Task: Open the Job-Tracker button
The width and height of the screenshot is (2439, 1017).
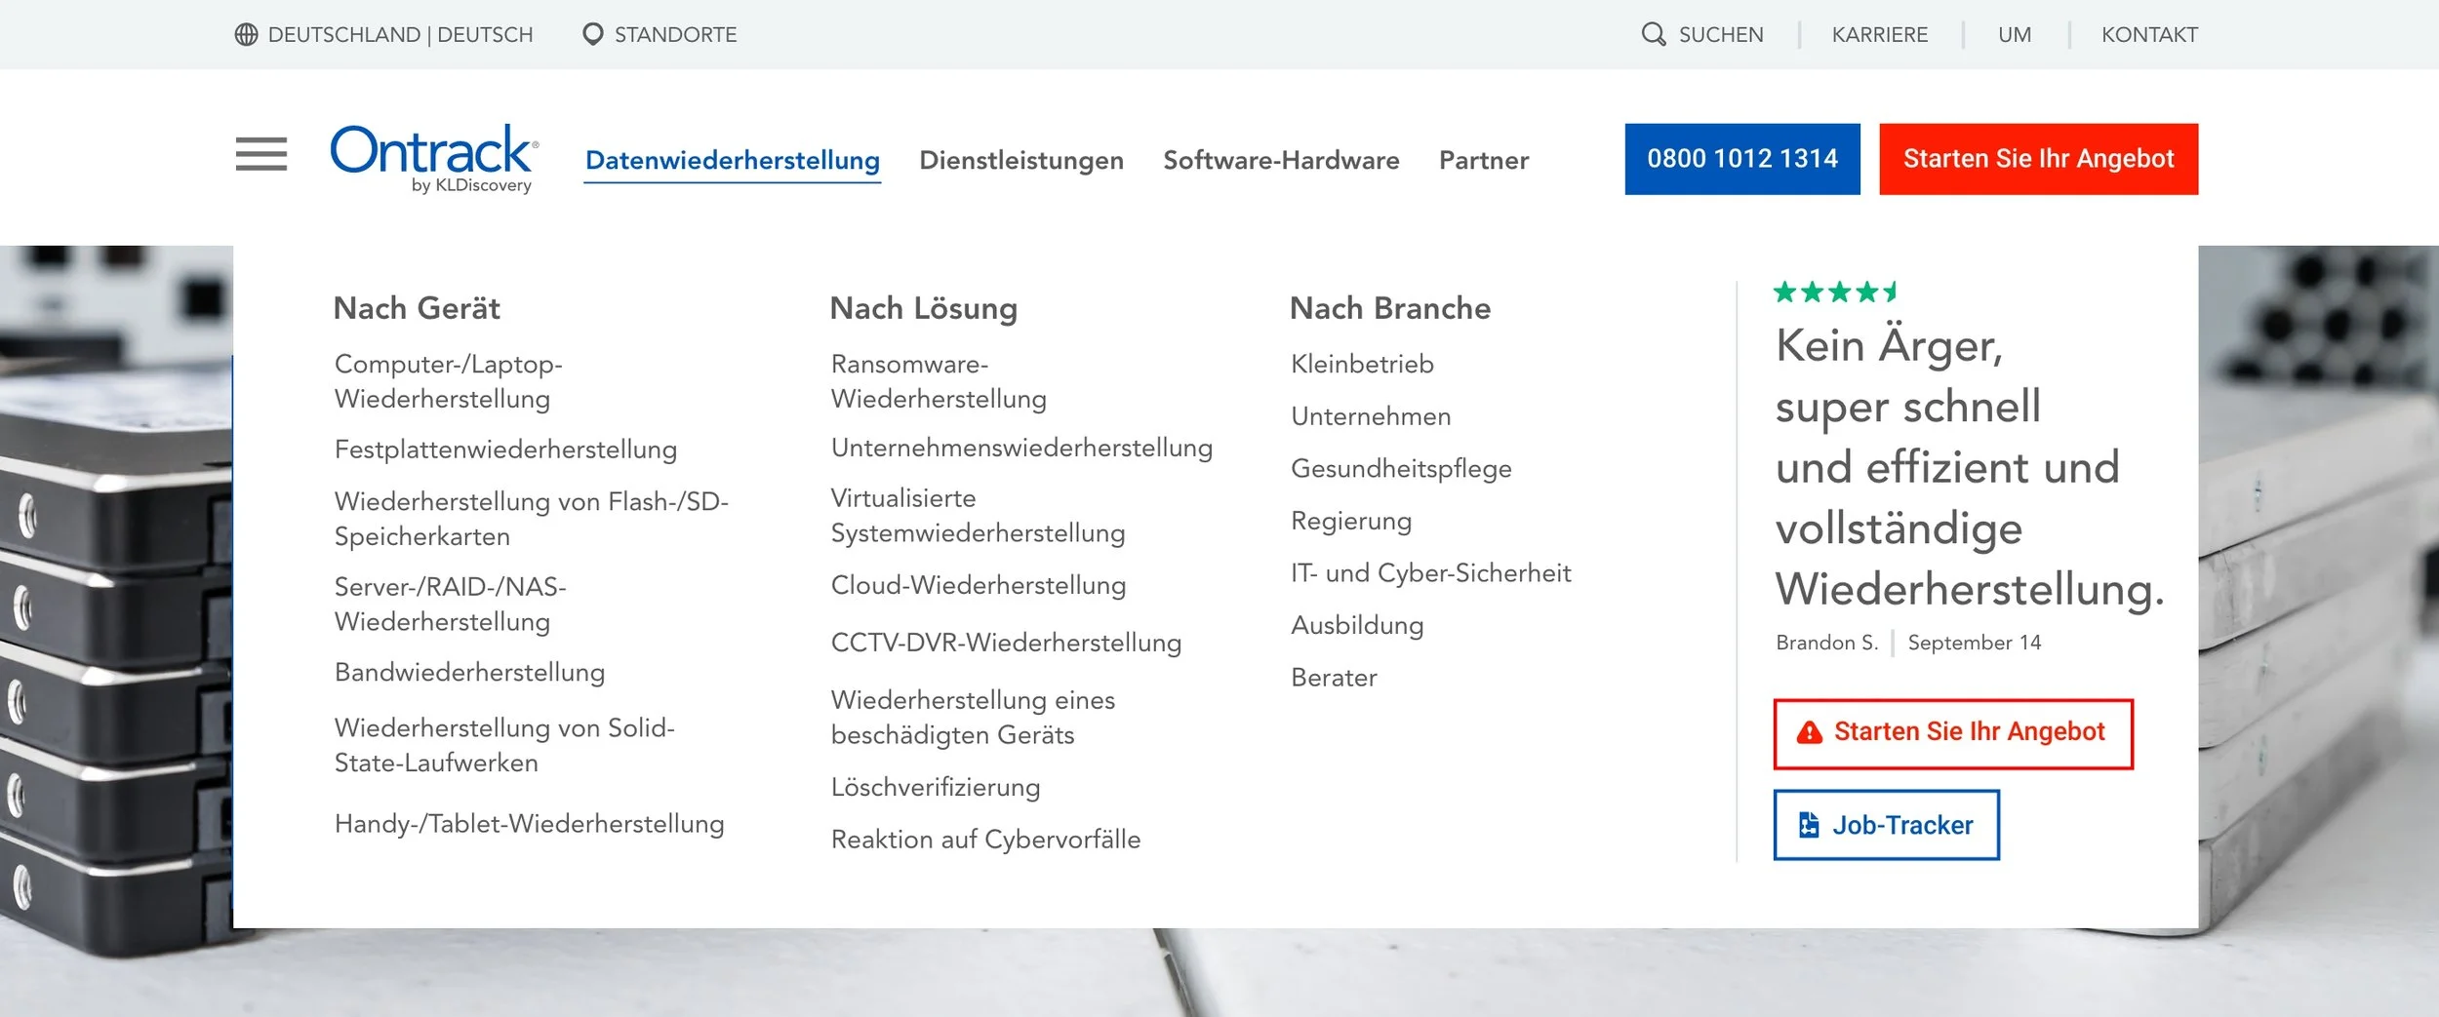Action: point(1885,825)
